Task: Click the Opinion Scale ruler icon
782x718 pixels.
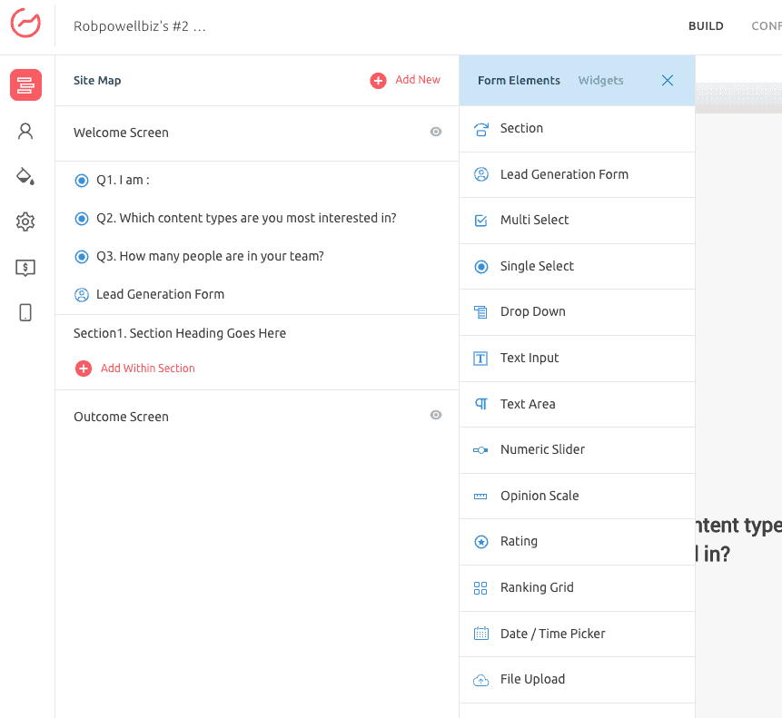Action: pos(480,497)
